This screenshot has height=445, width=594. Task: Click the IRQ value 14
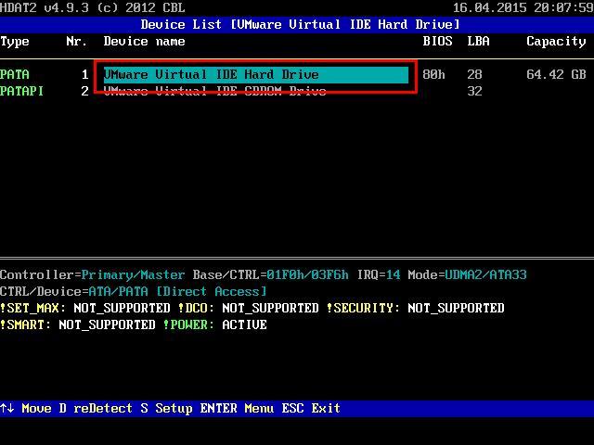393,274
